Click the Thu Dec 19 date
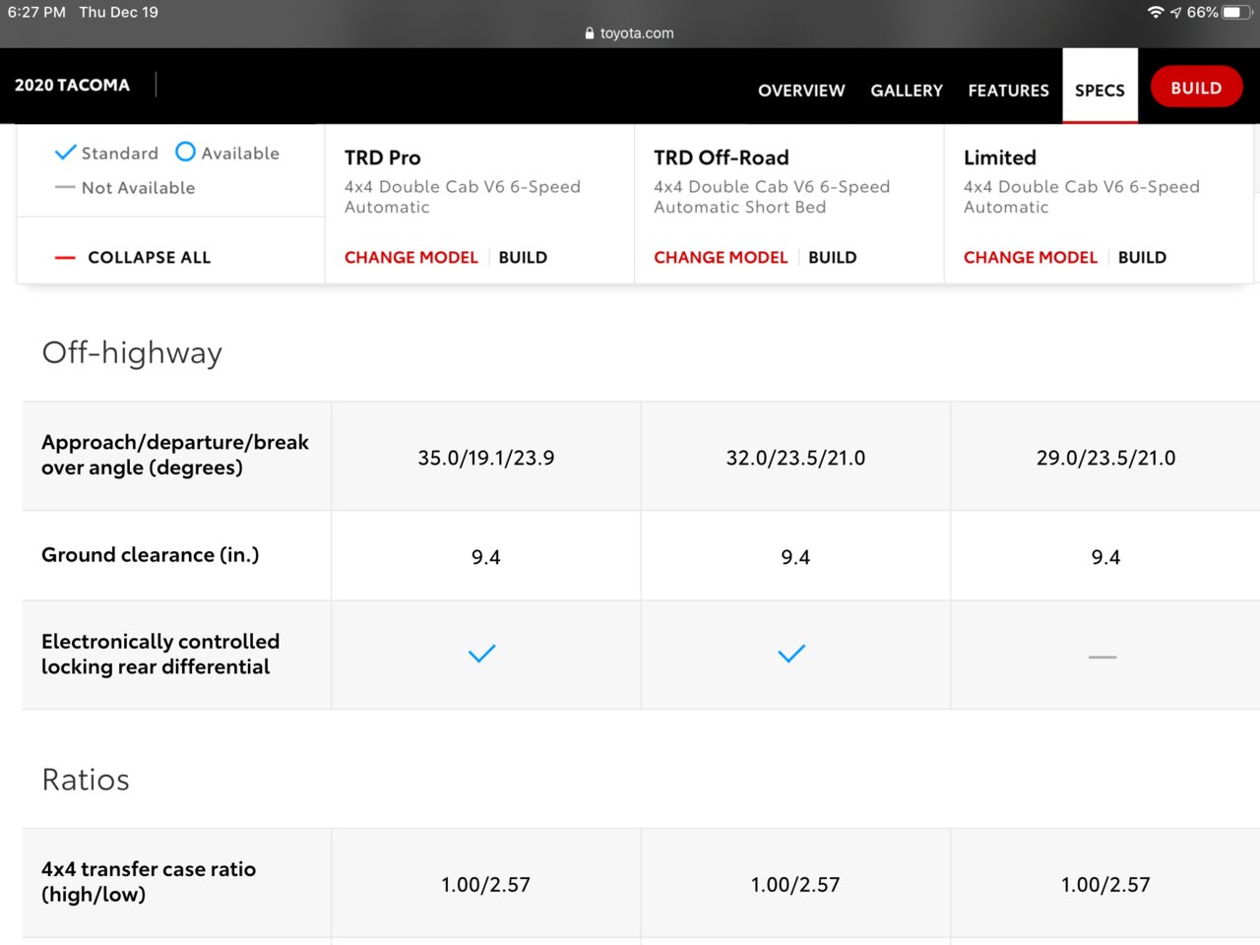 point(118,12)
